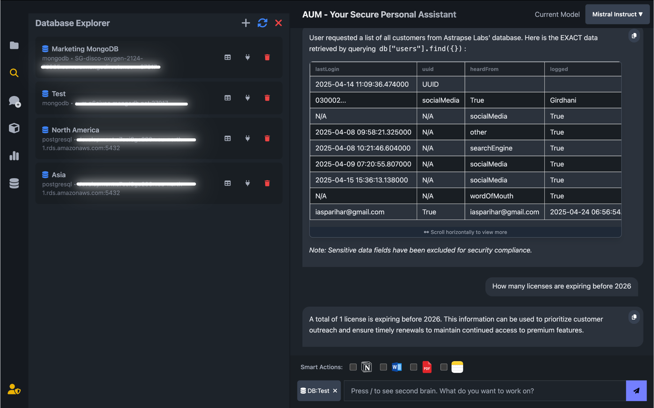This screenshot has height=408, width=654.
Task: Click the PDF smart action icon
Action: coord(427,367)
